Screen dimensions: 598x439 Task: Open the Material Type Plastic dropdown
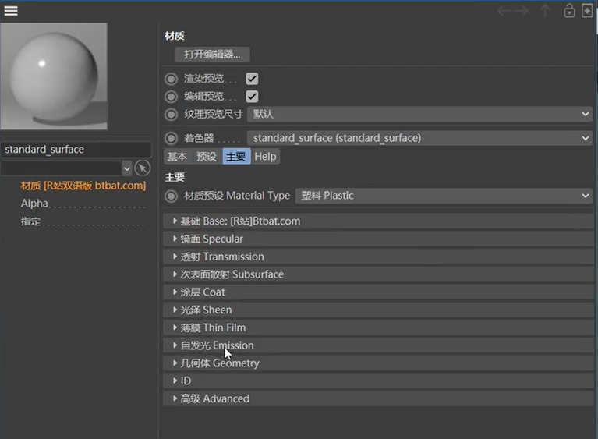pos(444,196)
